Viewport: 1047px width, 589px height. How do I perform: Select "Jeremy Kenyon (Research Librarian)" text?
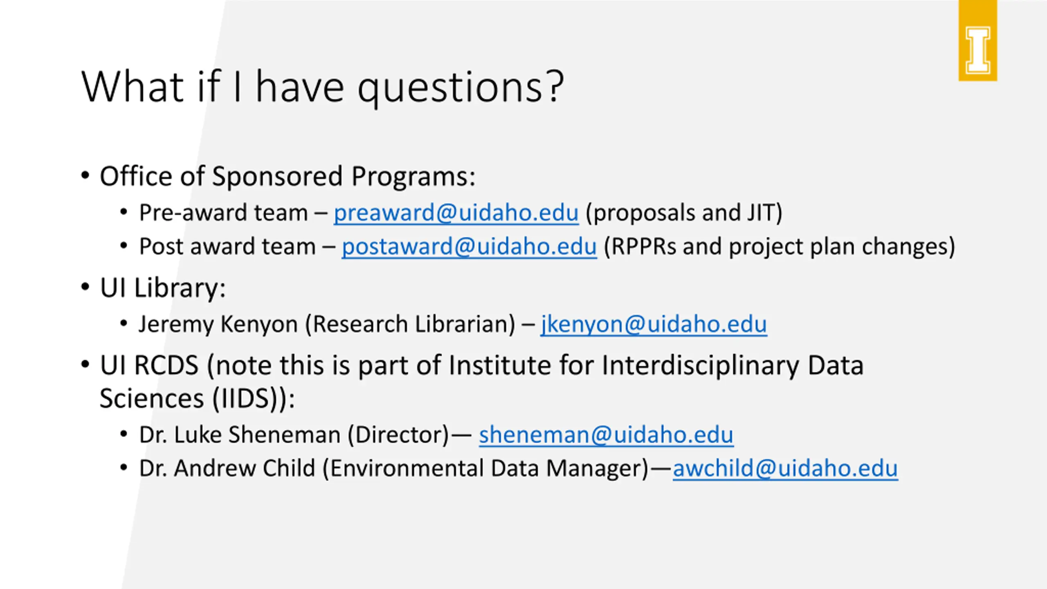[x=327, y=324]
